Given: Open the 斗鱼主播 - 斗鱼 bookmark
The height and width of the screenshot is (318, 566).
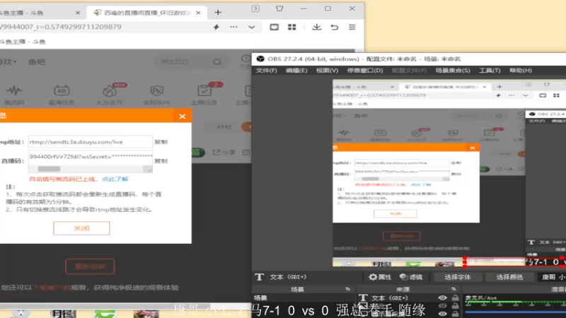Looking at the screenshot, I should point(23,42).
